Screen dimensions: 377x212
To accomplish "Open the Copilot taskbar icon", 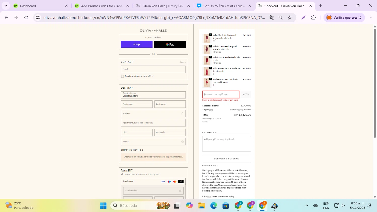I will tap(189, 206).
